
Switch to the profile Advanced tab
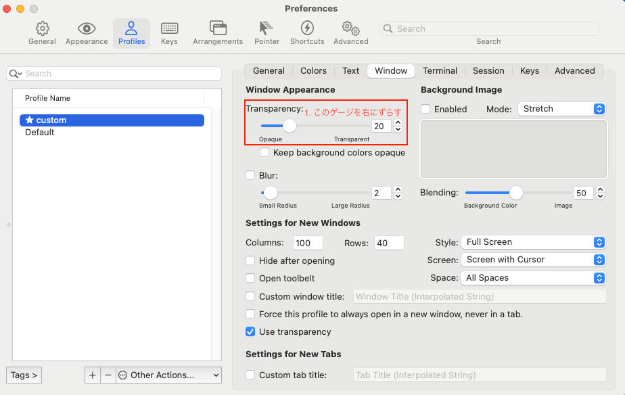(575, 71)
